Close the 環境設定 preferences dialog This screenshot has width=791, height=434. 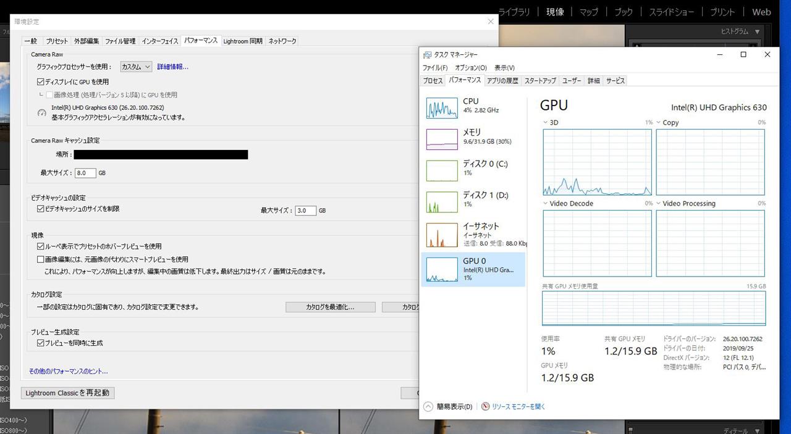491,22
